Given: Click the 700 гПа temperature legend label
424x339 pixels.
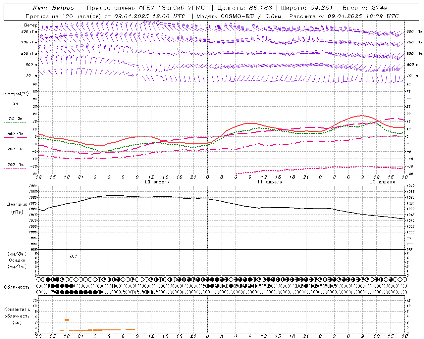Looking at the screenshot, I should click(x=16, y=149).
